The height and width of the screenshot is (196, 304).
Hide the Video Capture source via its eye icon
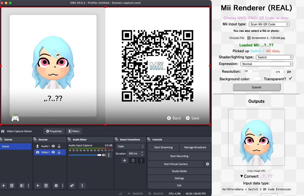coord(53,152)
